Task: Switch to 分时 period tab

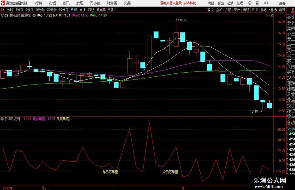Action: tap(10, 10)
